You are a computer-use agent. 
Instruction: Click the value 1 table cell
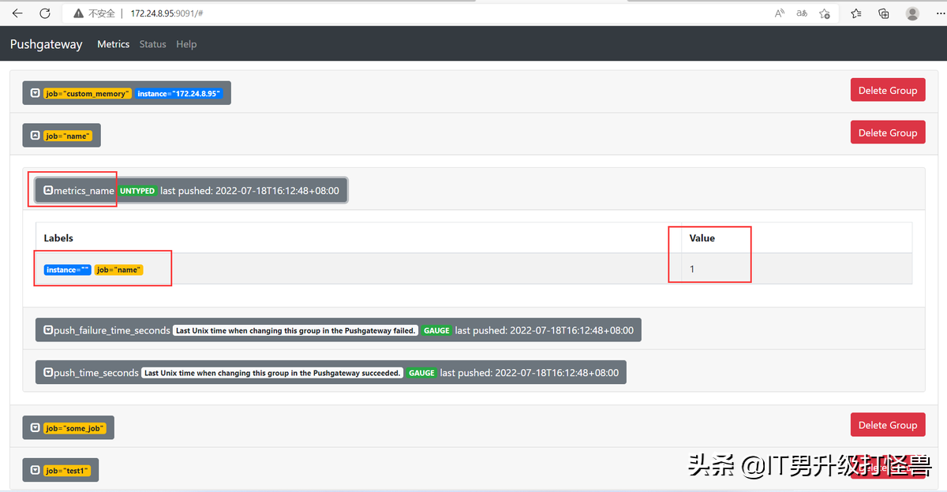795,269
